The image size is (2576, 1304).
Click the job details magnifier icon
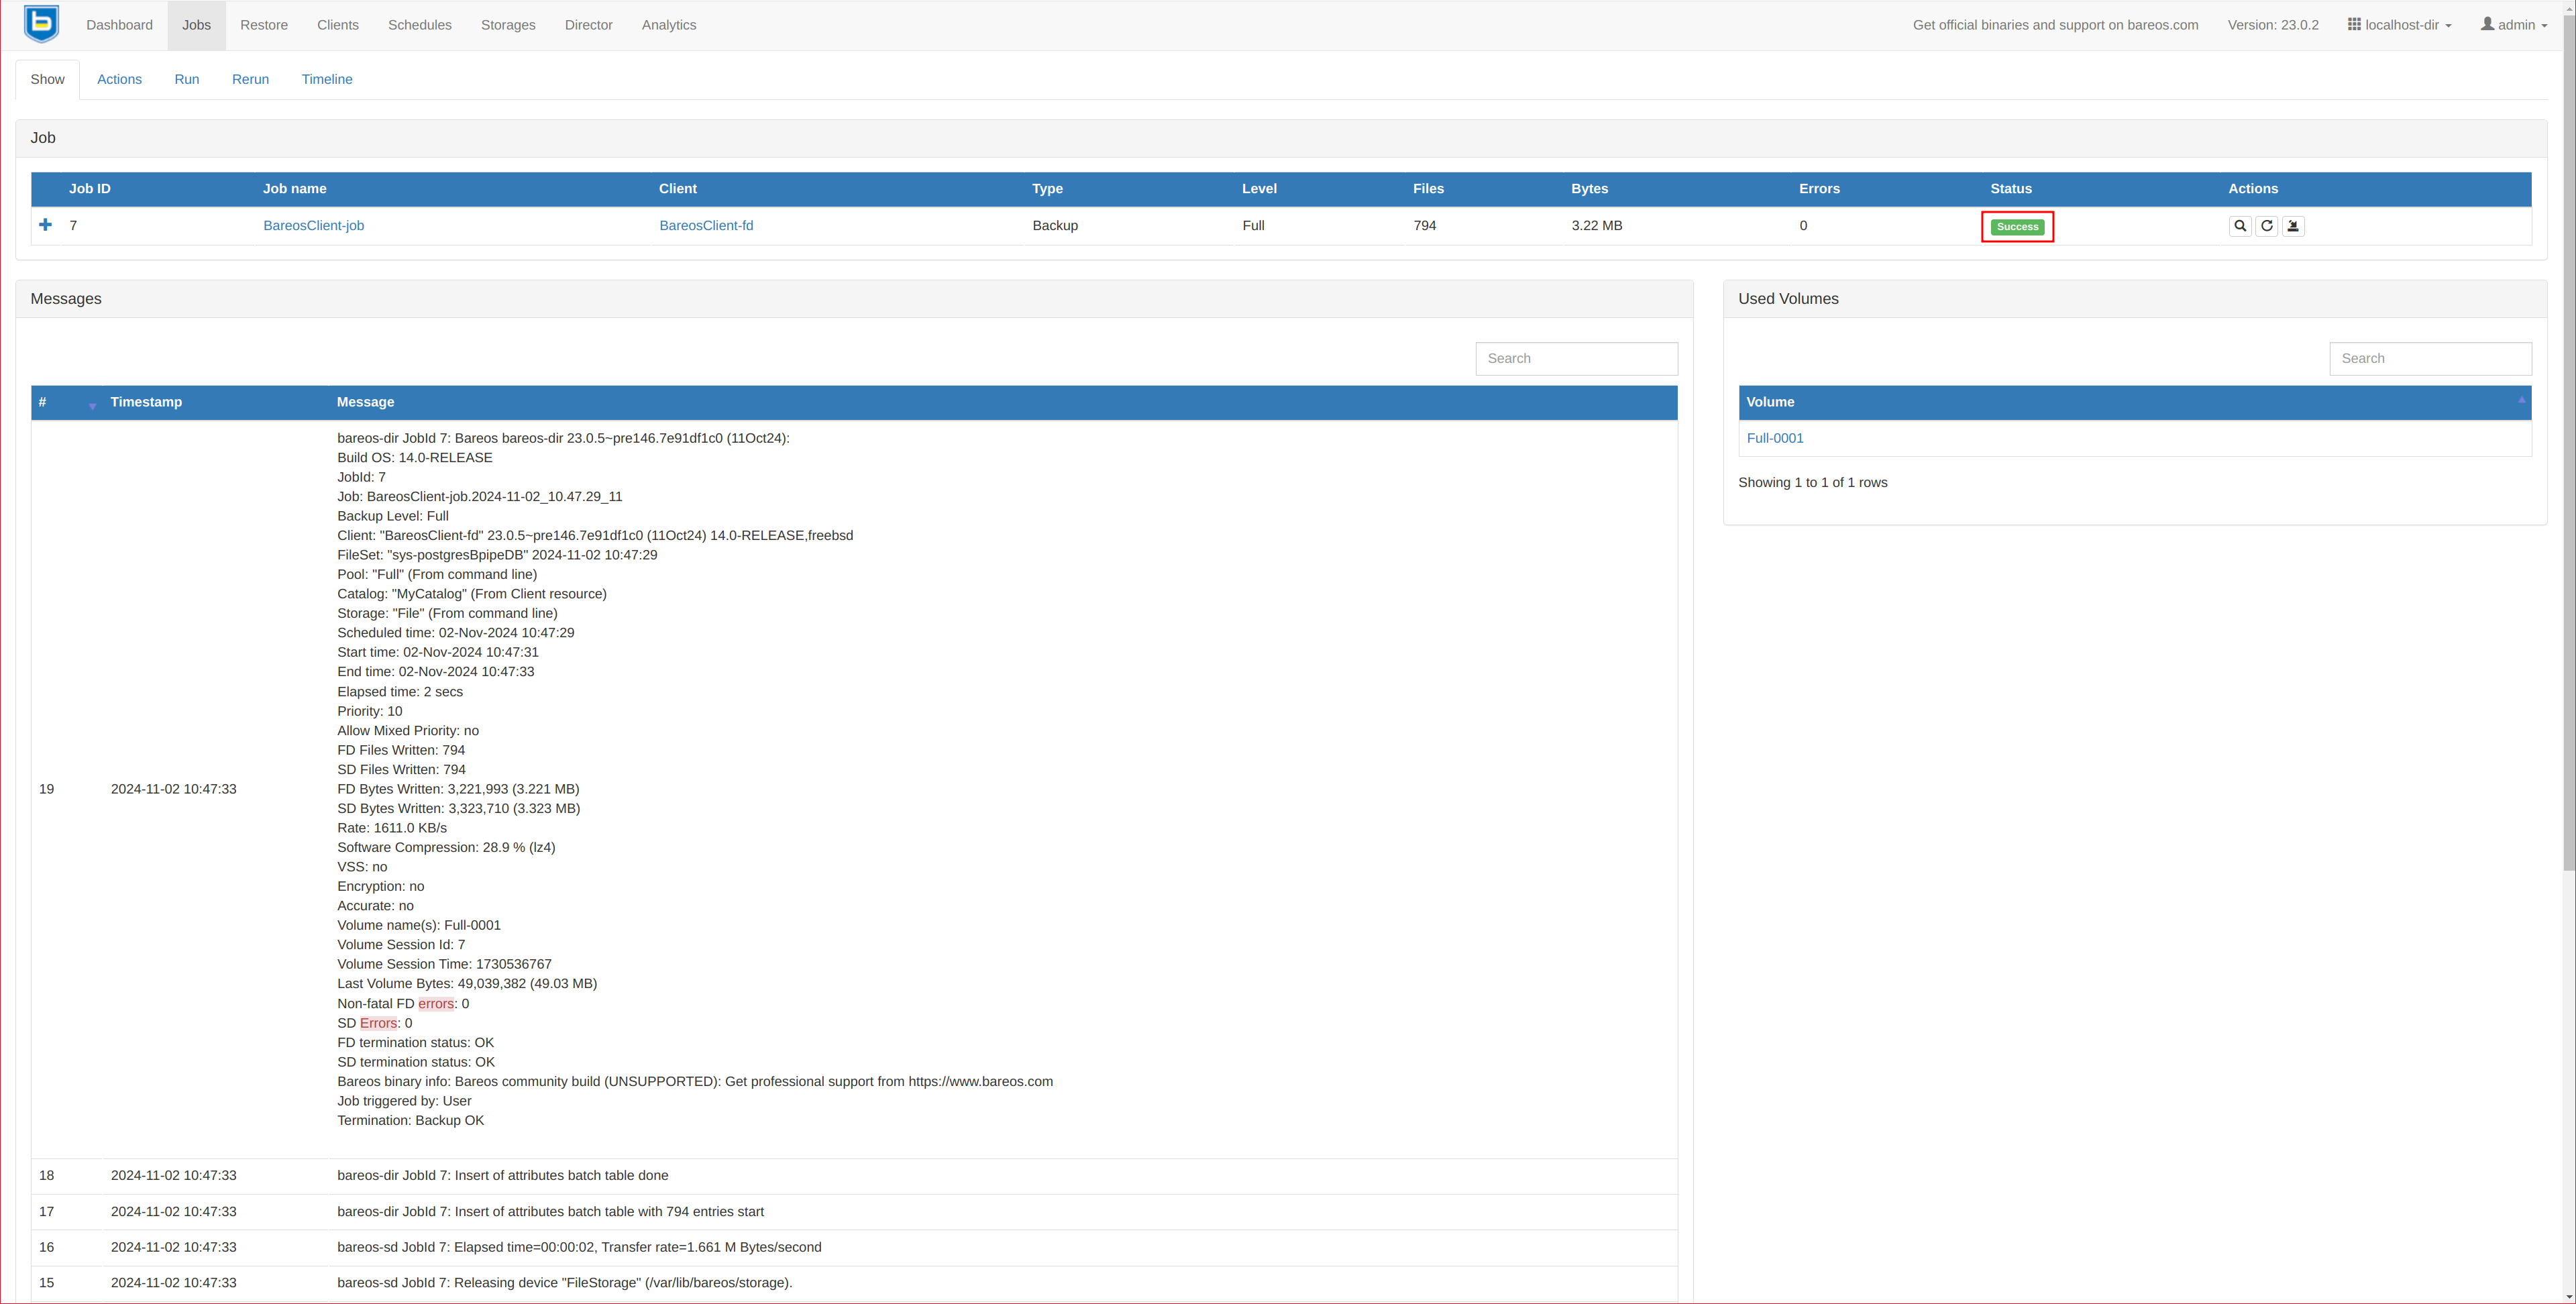(2240, 226)
